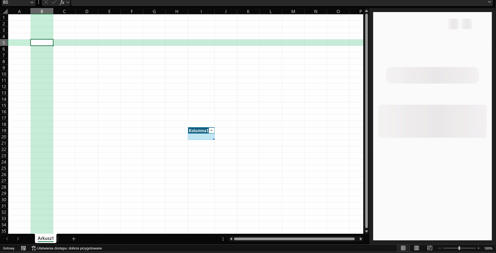Click the horizontal scrollbar right arrow

[x=361, y=239]
